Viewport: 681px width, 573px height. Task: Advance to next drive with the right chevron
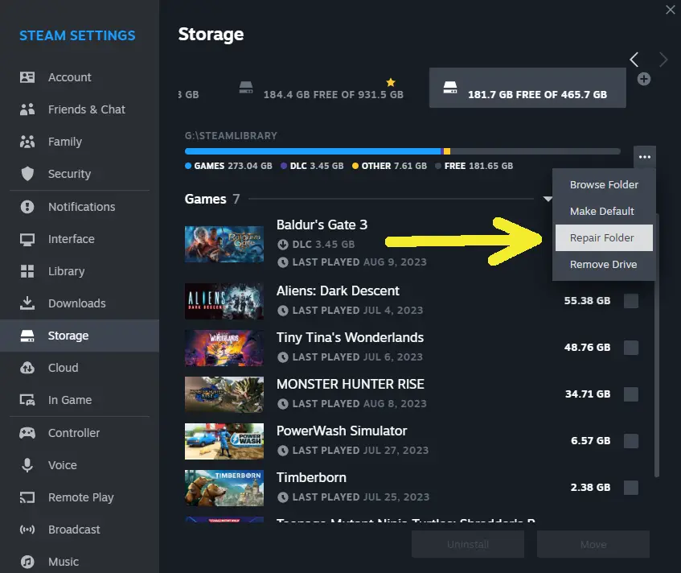pos(663,60)
